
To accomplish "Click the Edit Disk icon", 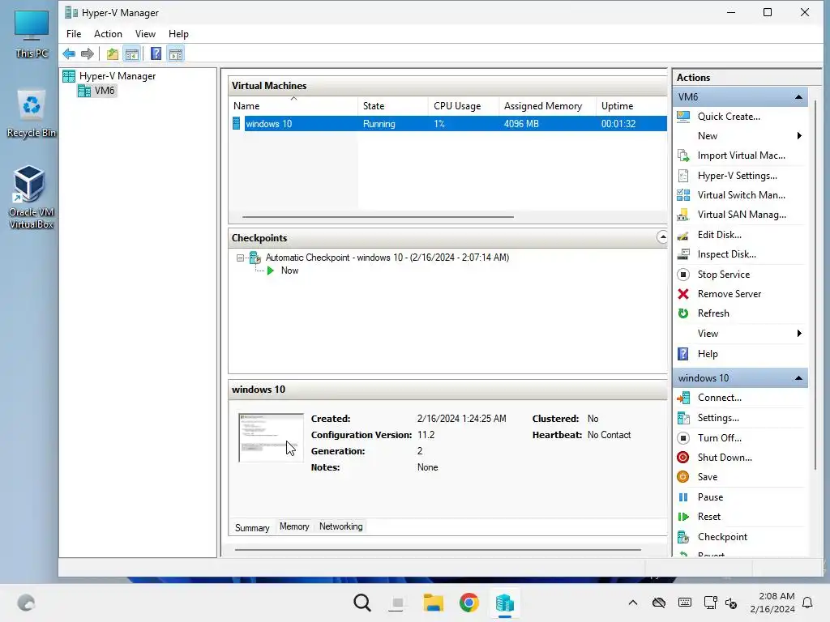I will [683, 235].
